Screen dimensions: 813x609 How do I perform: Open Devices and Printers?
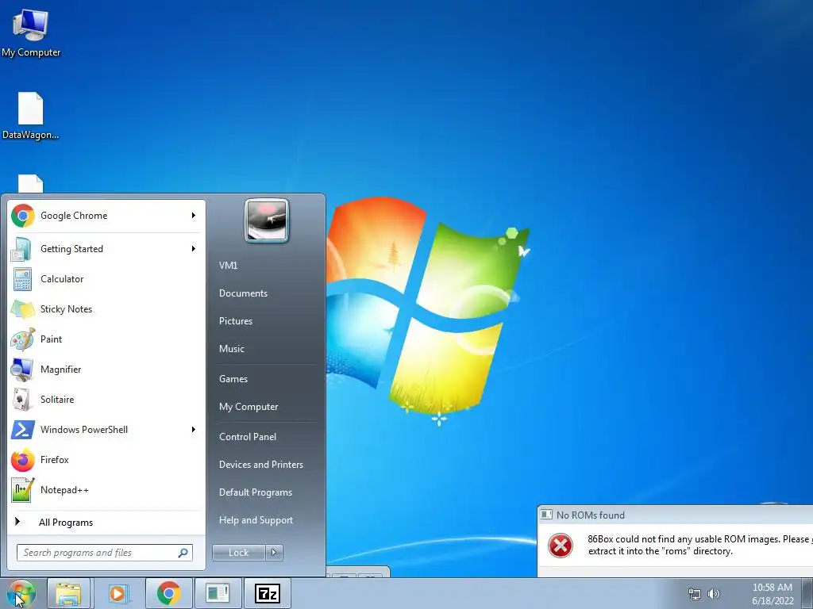[261, 465]
